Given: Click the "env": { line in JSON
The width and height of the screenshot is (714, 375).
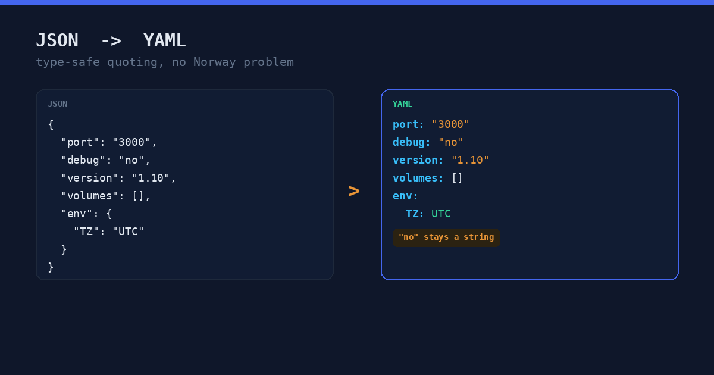Looking at the screenshot, I should coord(87,214).
